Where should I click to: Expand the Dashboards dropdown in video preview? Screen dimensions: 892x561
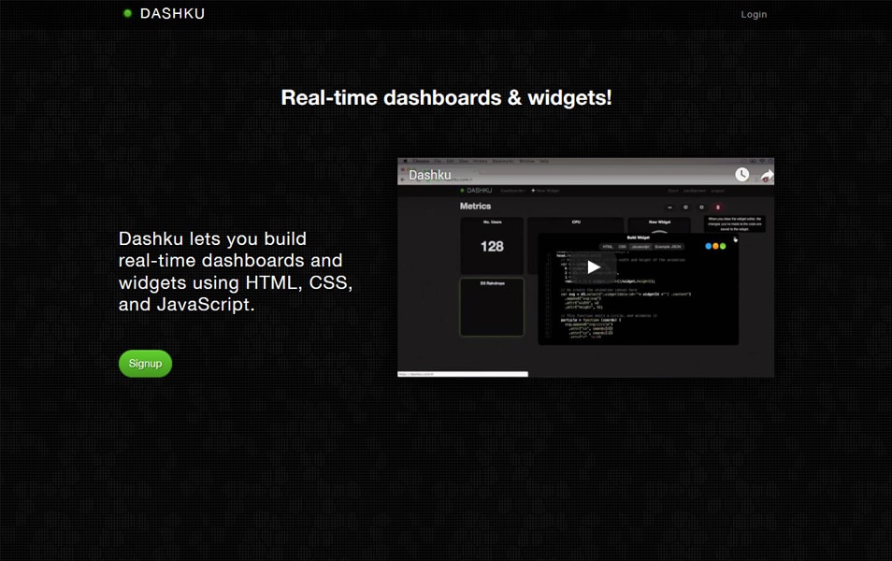tap(511, 190)
